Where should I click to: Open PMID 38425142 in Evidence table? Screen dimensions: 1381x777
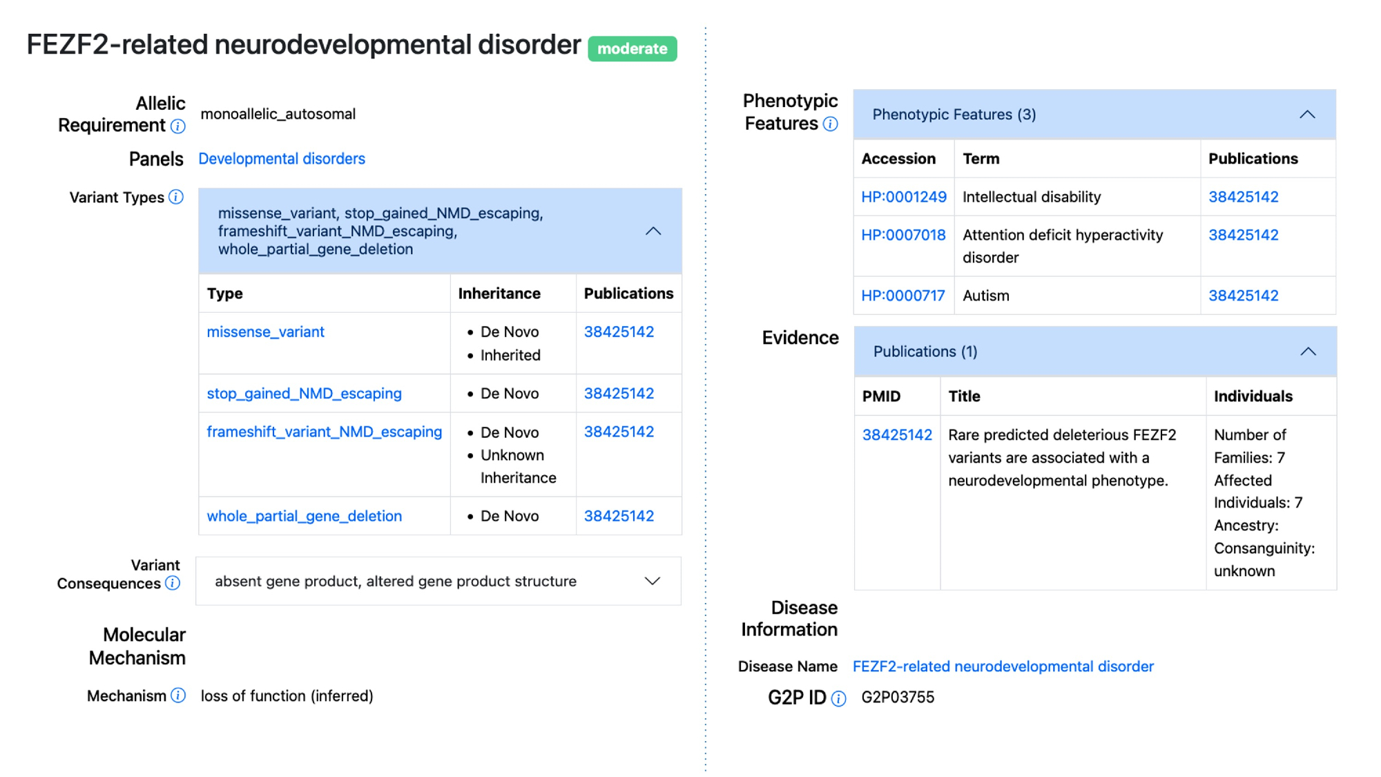pos(897,435)
